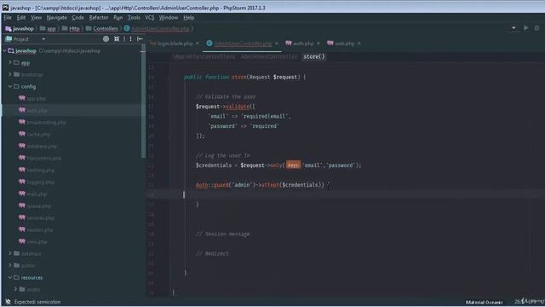Close the AdminUserController.php tab
545x307 pixels.
point(277,43)
